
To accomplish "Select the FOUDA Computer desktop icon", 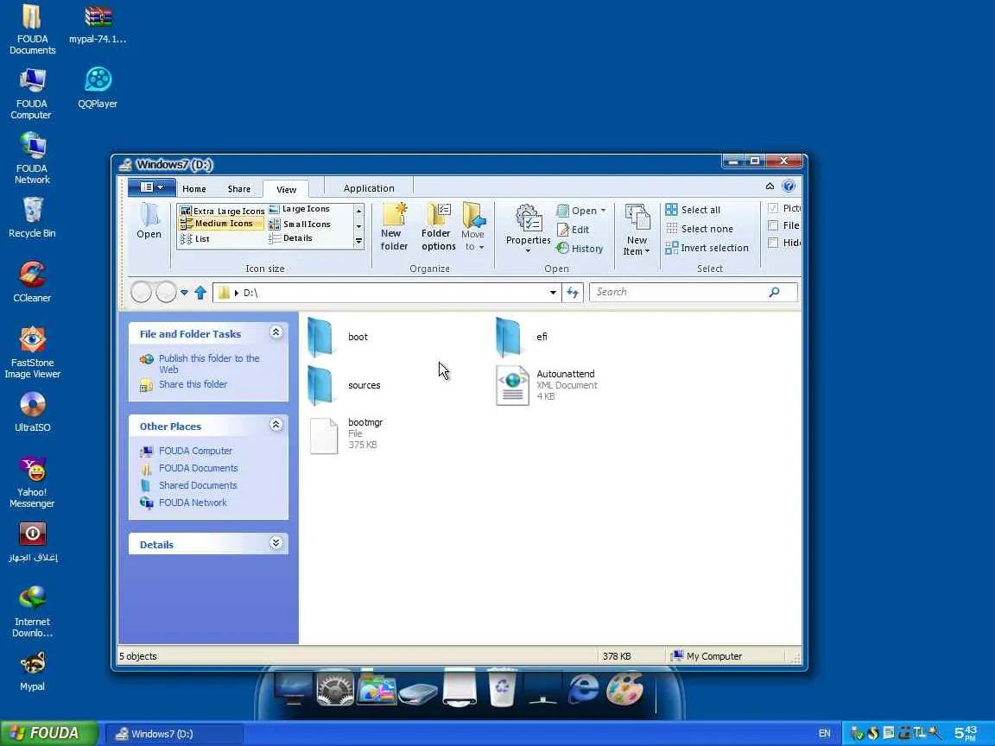I will [32, 94].
